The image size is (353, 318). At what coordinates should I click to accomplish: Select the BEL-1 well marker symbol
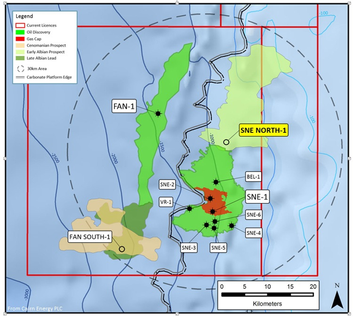tap(216, 182)
